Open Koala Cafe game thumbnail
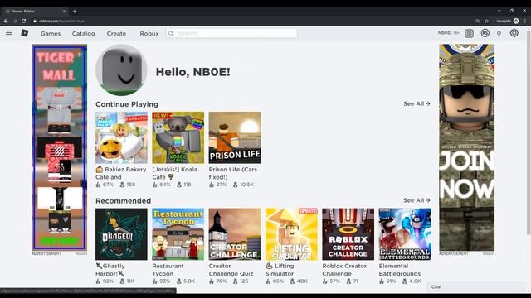This screenshot has height=298, width=531. pos(178,138)
